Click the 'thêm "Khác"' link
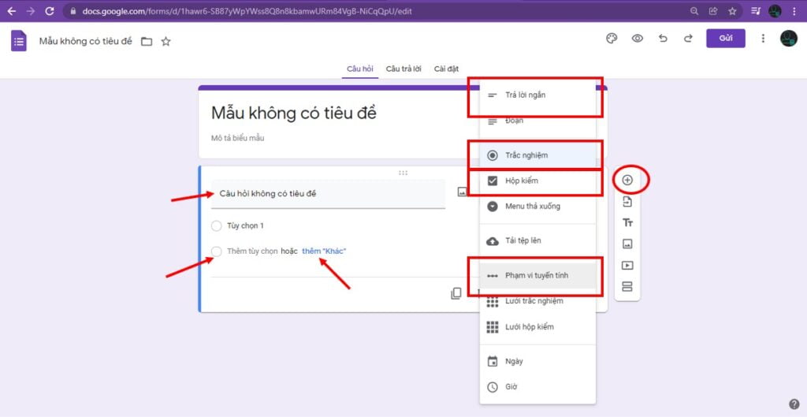The width and height of the screenshot is (807, 417). click(x=324, y=251)
